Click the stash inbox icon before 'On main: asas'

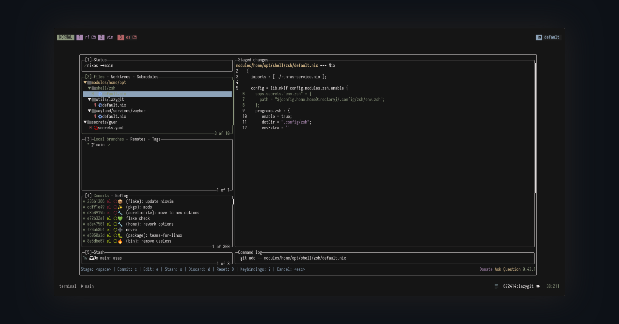point(91,258)
